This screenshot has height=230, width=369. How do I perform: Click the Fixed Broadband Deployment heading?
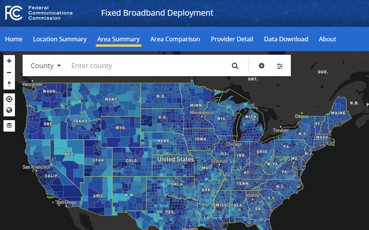coord(157,13)
